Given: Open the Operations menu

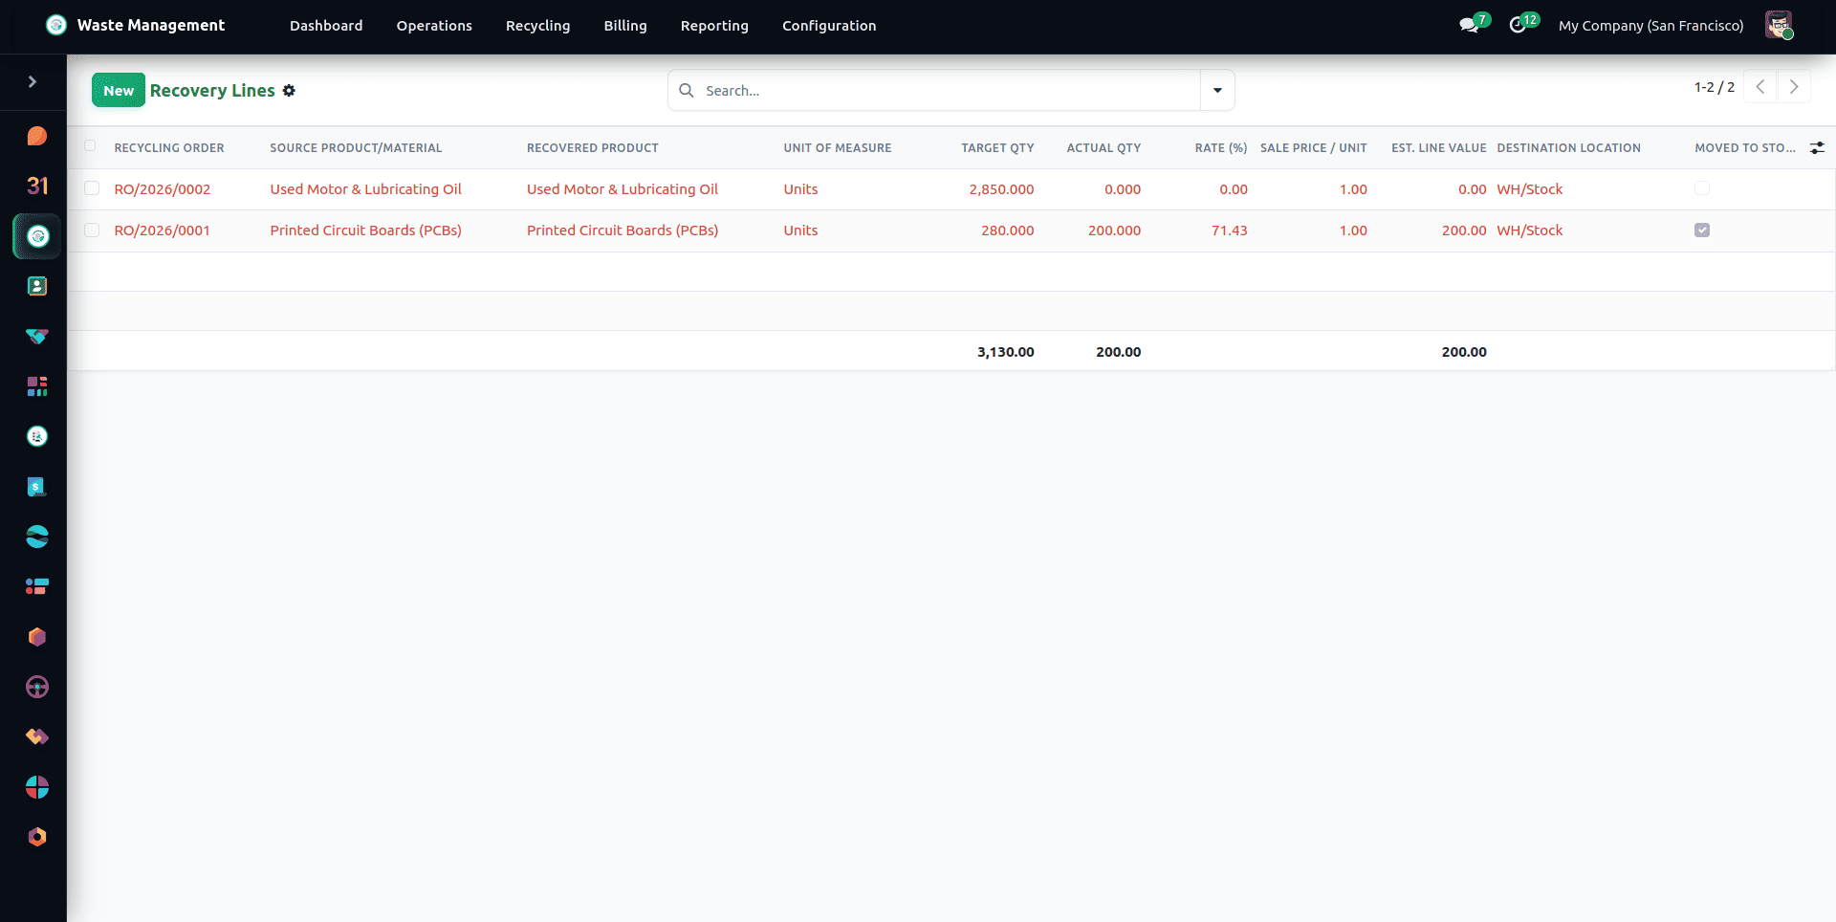Looking at the screenshot, I should coord(434,26).
